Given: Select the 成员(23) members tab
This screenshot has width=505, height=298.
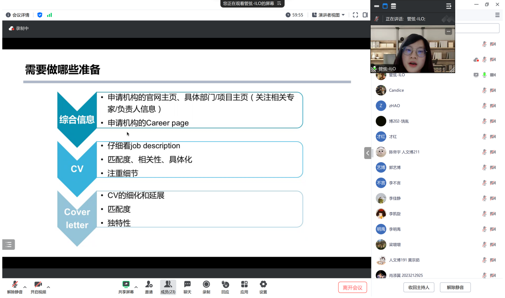Looking at the screenshot, I should pyautogui.click(x=168, y=286).
